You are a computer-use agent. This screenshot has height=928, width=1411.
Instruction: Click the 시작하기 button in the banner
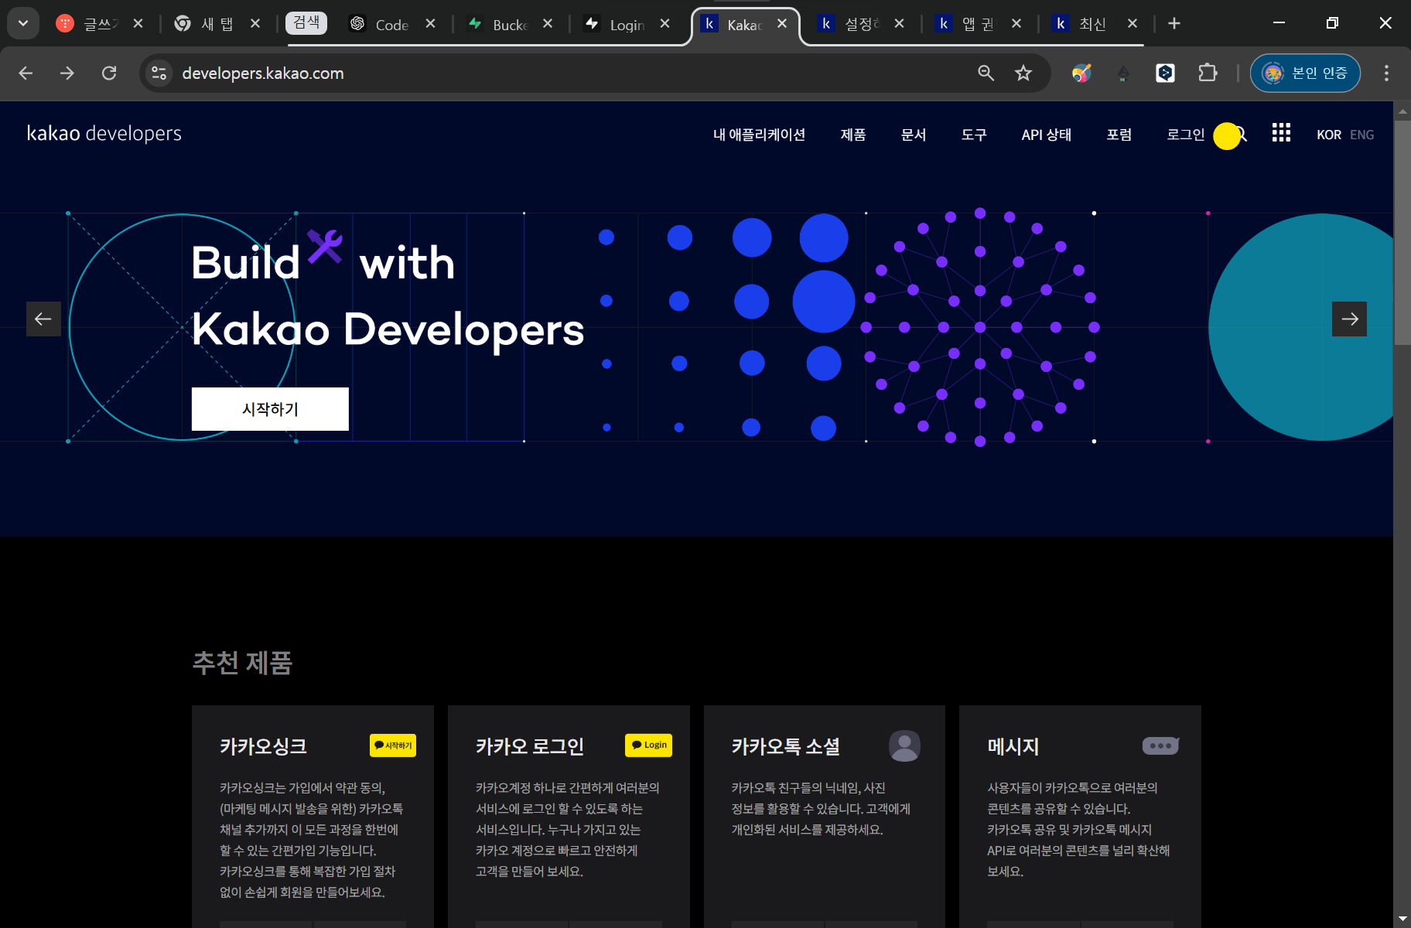tap(270, 409)
